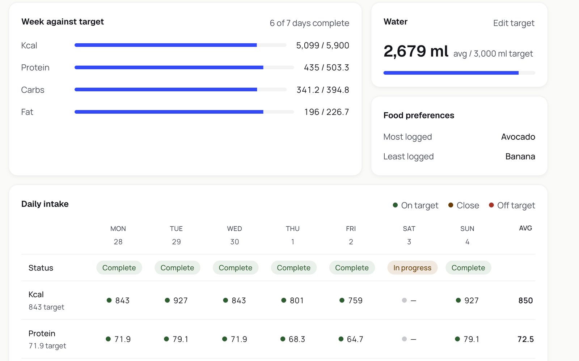Click Thursday's Complete status badge
579x361 pixels.
click(x=294, y=268)
